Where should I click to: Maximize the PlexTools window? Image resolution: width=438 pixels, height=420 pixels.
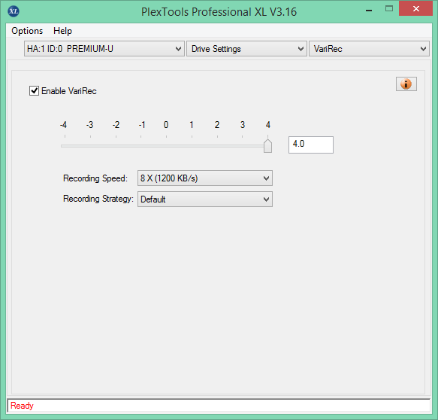click(389, 9)
